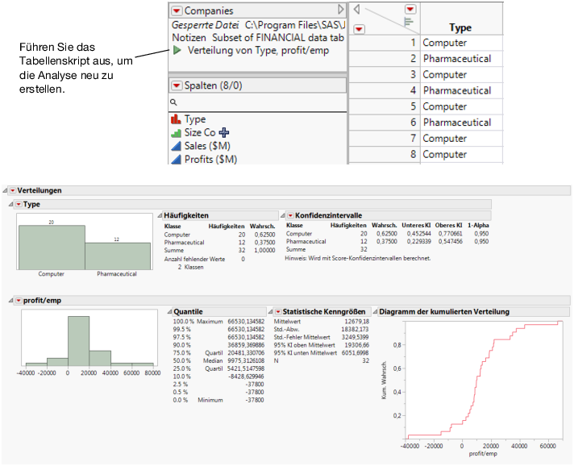This screenshot has height=466, width=574.
Task: Click the column search magnifier icon
Action: [173, 102]
